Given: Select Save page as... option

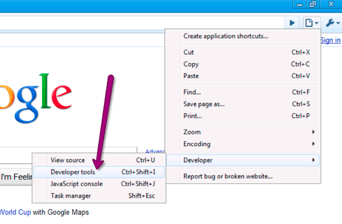Looking at the screenshot, I should point(204,104).
